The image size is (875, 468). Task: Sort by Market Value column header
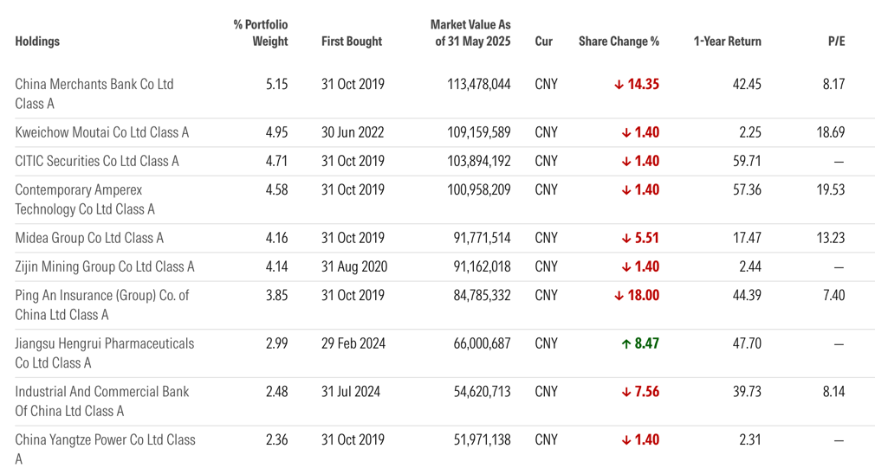[x=470, y=33]
